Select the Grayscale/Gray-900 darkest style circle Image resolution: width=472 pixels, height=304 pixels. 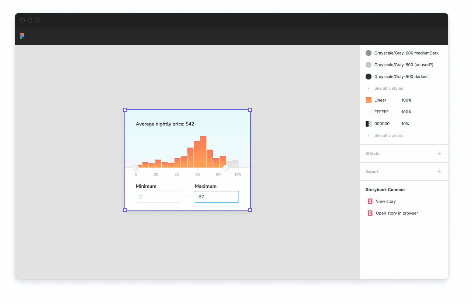pos(368,77)
